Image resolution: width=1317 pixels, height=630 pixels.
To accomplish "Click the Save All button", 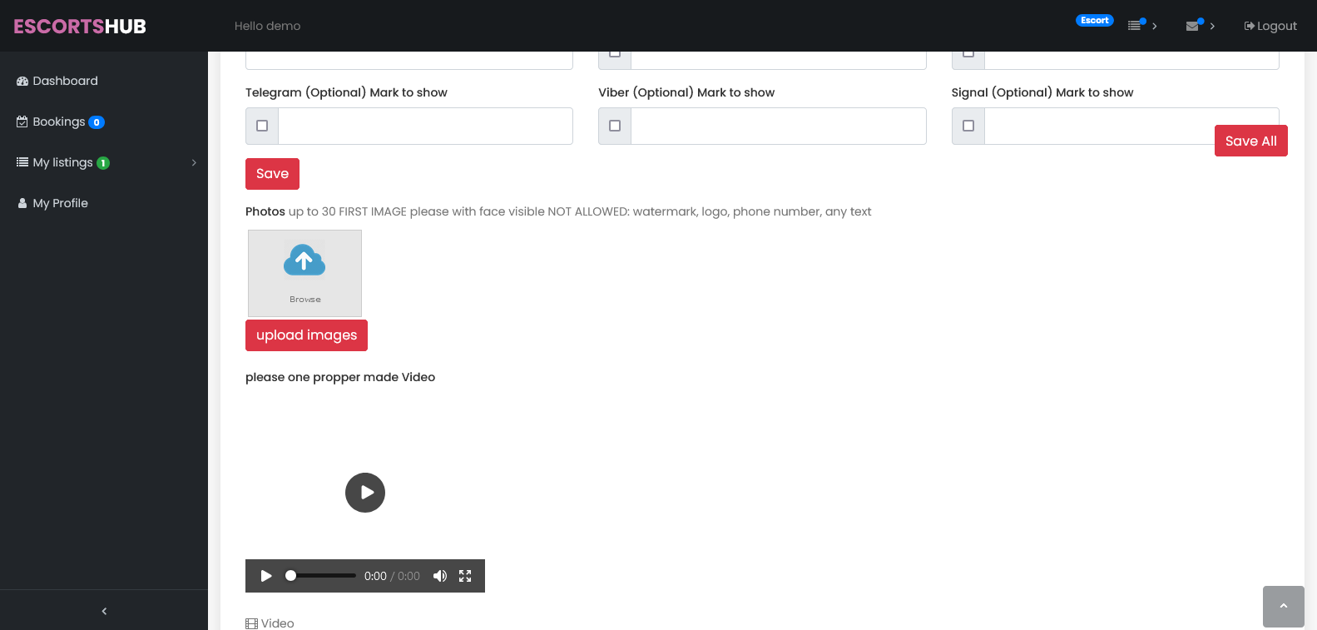I will pos(1250,141).
